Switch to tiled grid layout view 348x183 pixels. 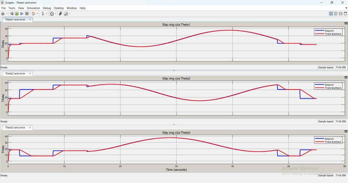[331, 14]
